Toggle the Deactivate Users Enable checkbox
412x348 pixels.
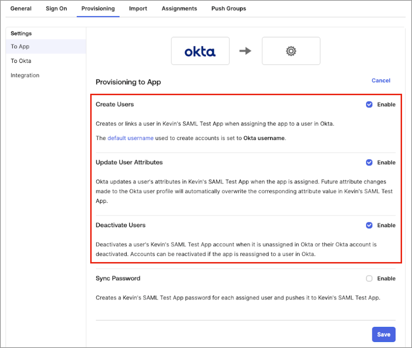pos(369,225)
